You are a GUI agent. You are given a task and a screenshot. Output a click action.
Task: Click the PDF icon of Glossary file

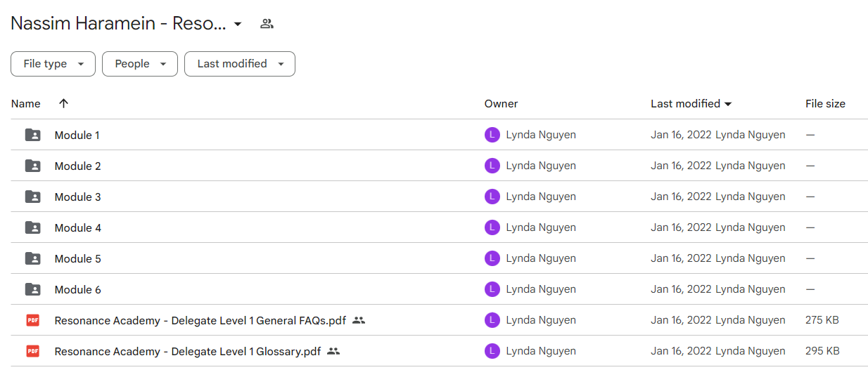tap(32, 351)
